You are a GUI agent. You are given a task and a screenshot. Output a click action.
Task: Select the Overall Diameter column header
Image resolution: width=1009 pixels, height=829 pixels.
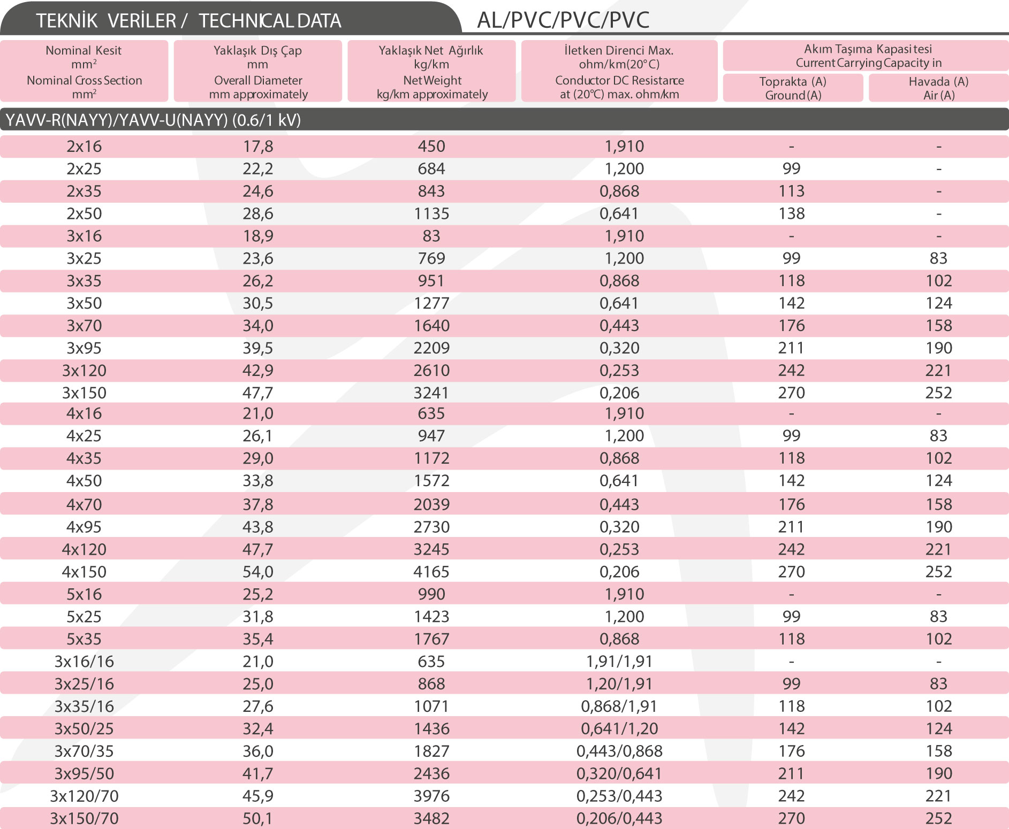pyautogui.click(x=258, y=72)
